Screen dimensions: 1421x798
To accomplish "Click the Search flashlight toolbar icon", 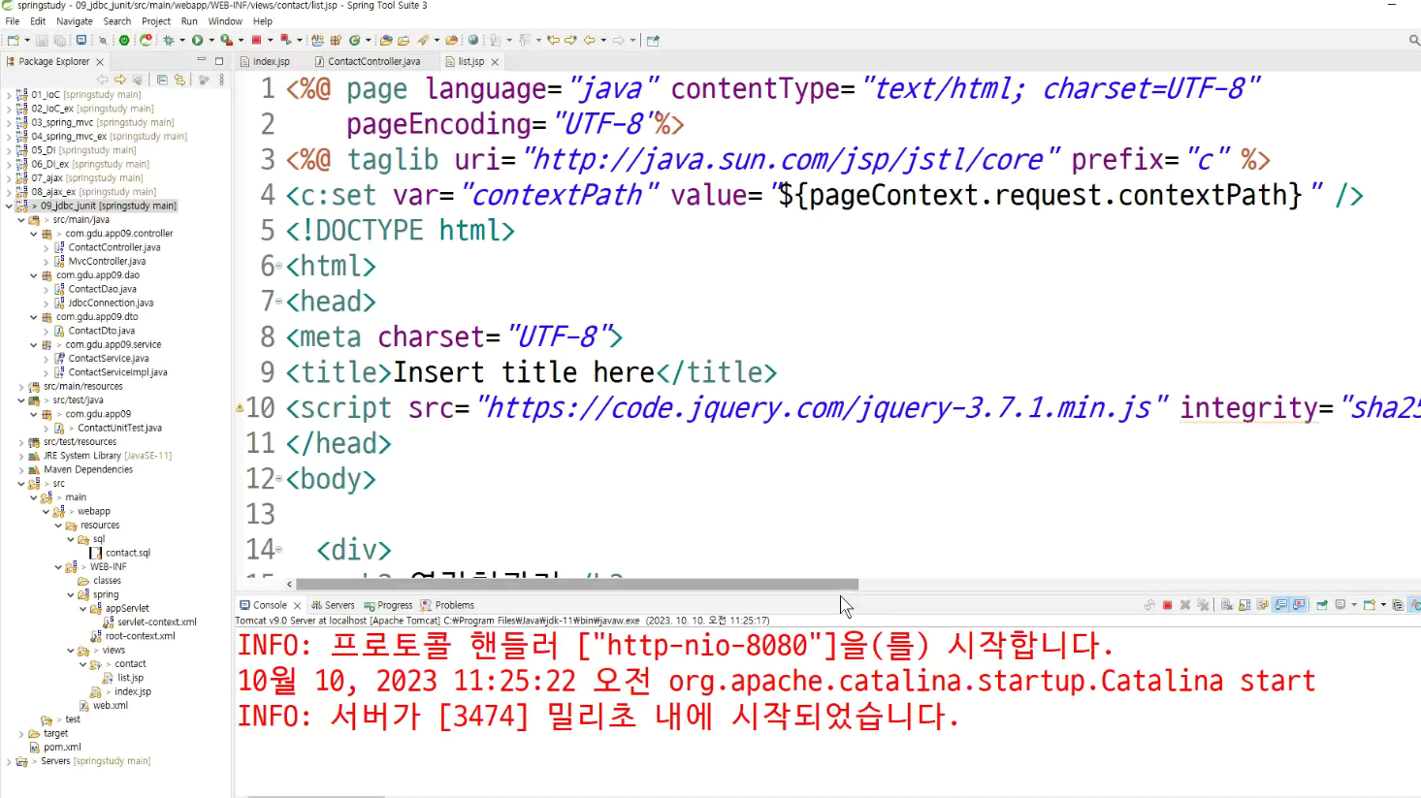I will [x=422, y=41].
